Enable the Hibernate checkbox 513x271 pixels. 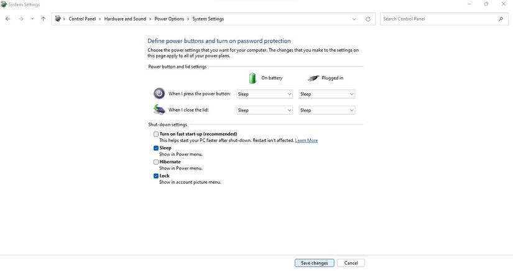[x=156, y=162]
